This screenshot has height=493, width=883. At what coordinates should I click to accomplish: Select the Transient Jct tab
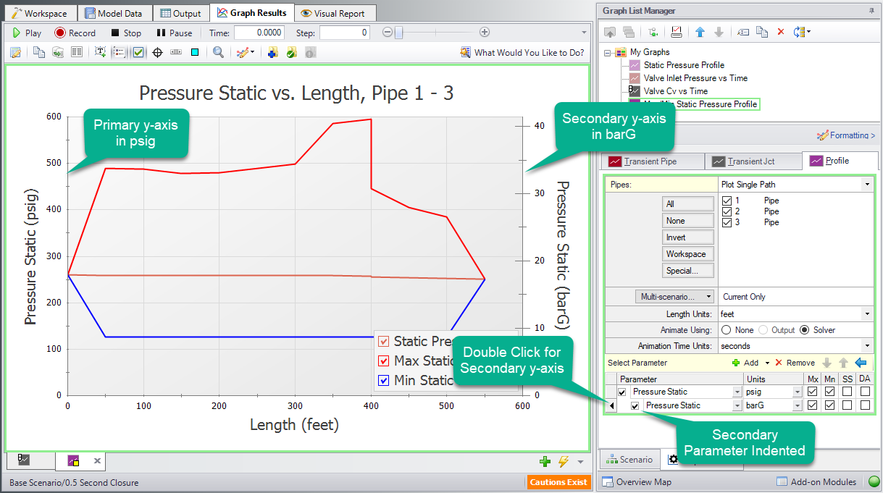point(753,161)
